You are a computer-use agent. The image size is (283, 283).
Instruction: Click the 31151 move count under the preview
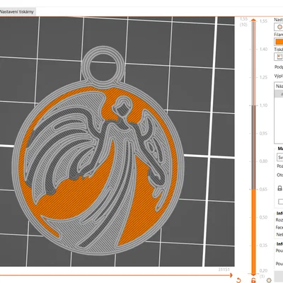coord(224,270)
